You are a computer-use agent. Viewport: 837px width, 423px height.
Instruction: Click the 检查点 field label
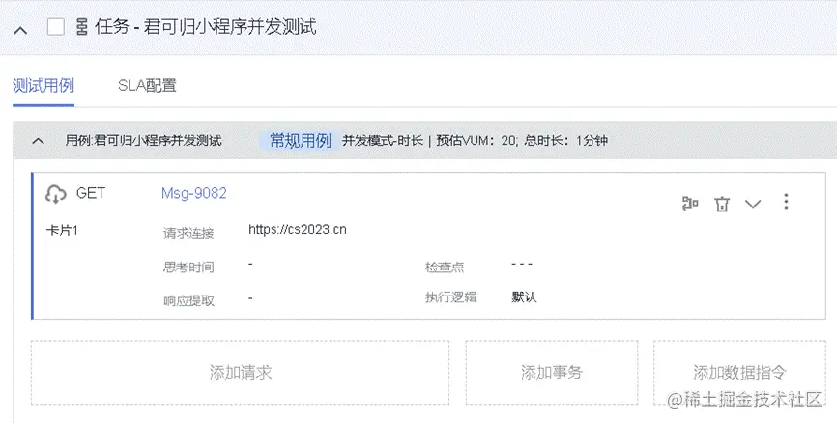(445, 267)
